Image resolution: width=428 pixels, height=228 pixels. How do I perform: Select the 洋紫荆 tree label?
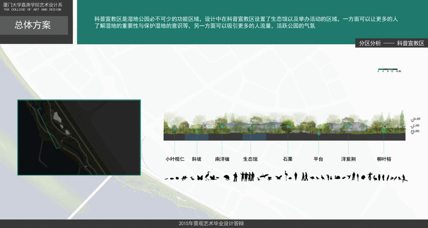click(x=348, y=159)
